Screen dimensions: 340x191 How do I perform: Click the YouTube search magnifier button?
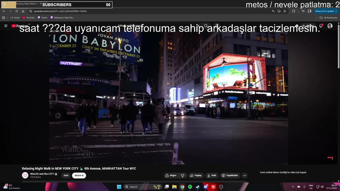click(206, 26)
